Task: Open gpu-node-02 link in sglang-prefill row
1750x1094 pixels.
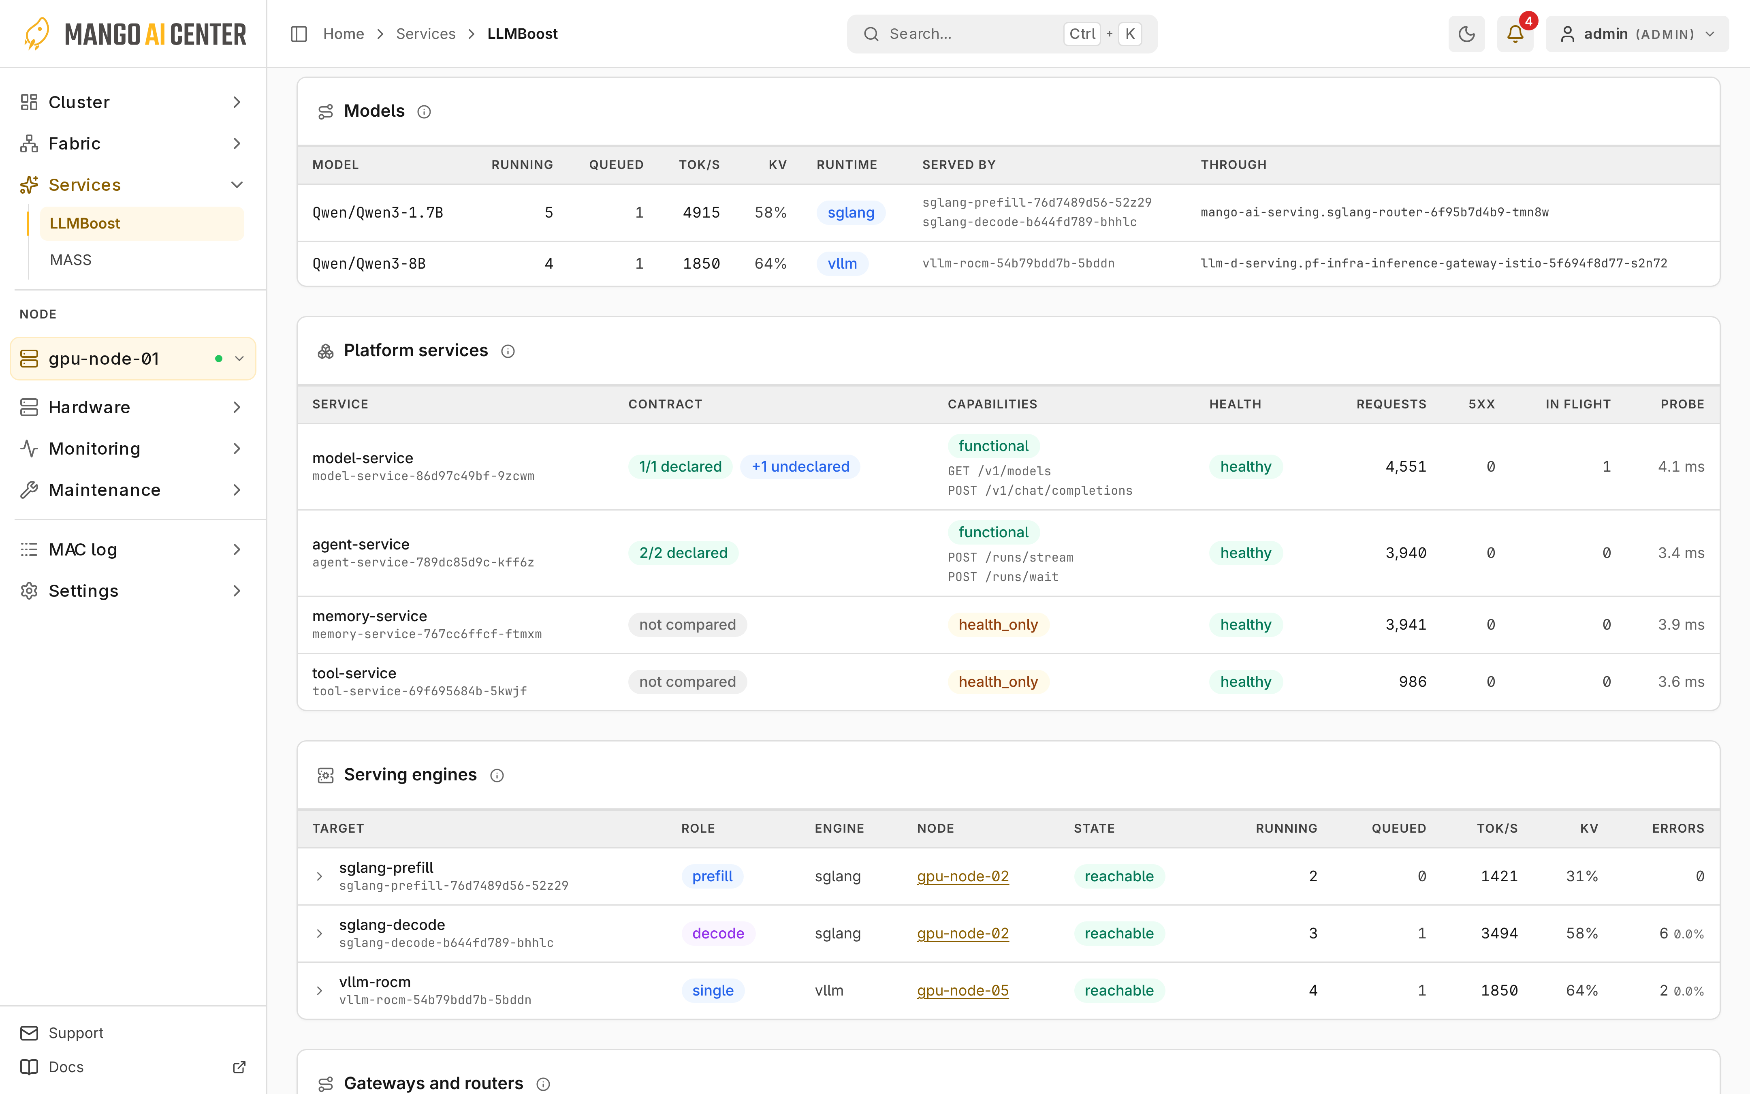Action: [x=962, y=876]
